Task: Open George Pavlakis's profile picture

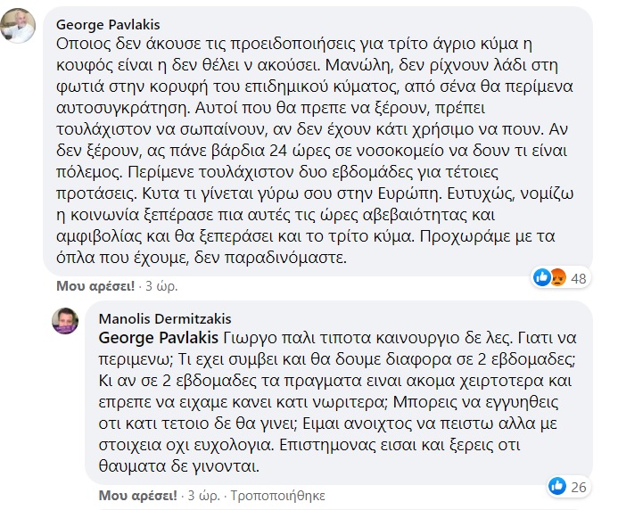Action: [21, 26]
